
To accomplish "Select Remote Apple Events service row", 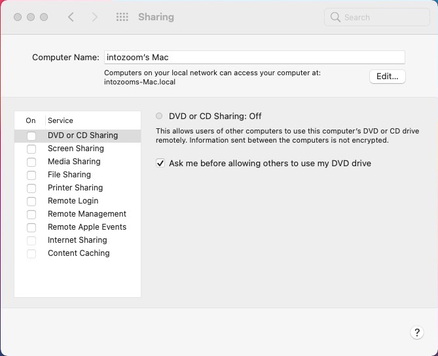I will point(77,227).
